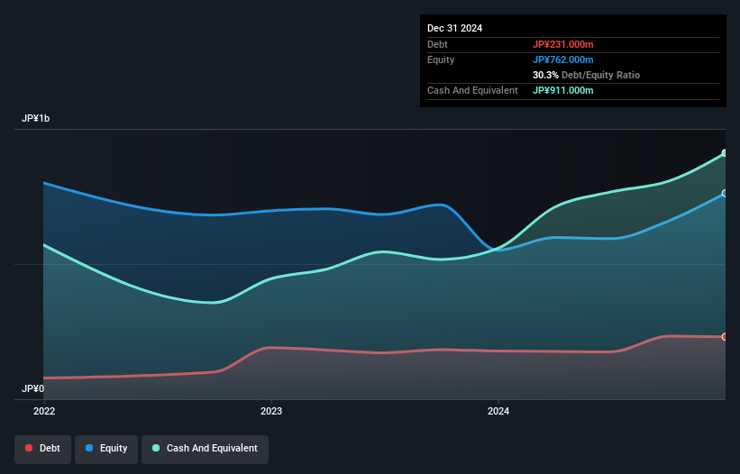Click the JP¥0 y-axis label
Screen dimensions: 740x474
32,388
